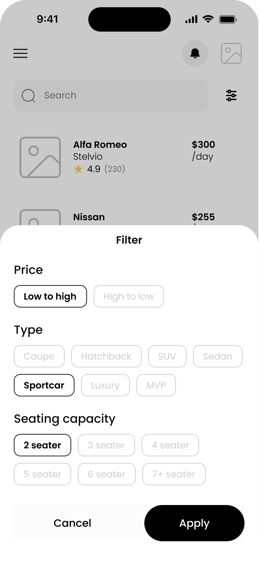The width and height of the screenshot is (259, 561).
Task: Click the filter sliders icon
Action: (231, 95)
